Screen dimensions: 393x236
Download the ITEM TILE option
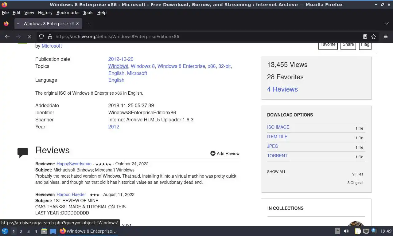[277, 137]
